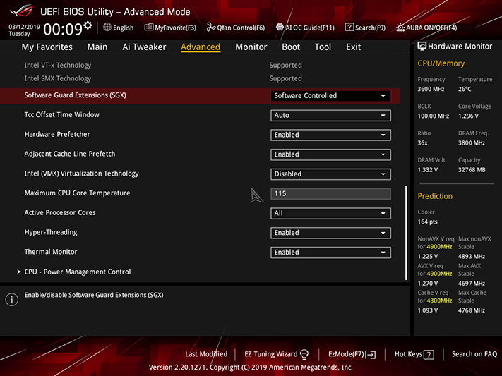Click the English language button

(x=119, y=28)
